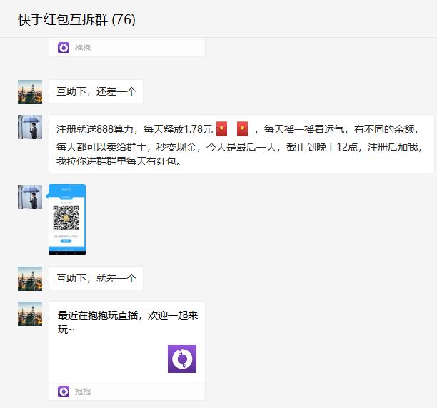Image resolution: width=437 pixels, height=408 pixels.
Task: Select the message 互助下,就差一个
Action: [96, 278]
